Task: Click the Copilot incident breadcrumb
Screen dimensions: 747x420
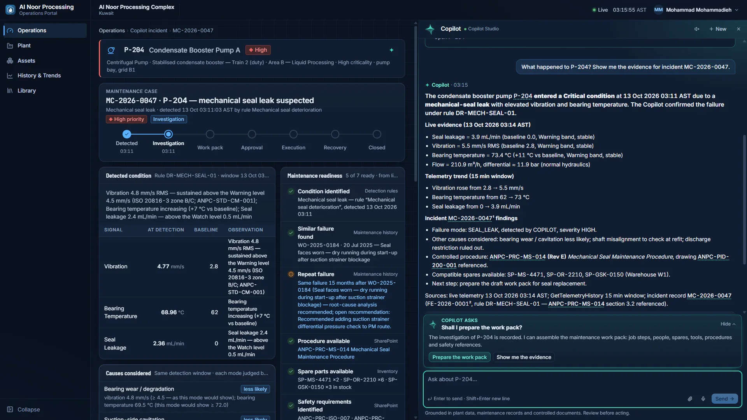Action: pyautogui.click(x=149, y=30)
